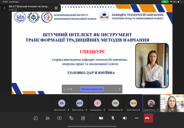Unmute the microphone
Screen dimensions: 184x128
click(113, 118)
